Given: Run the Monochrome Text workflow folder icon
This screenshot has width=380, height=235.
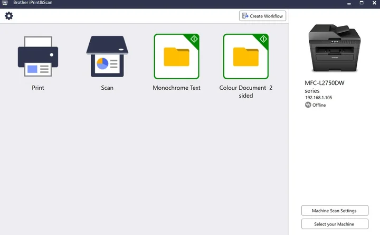Looking at the screenshot, I should point(176,57).
